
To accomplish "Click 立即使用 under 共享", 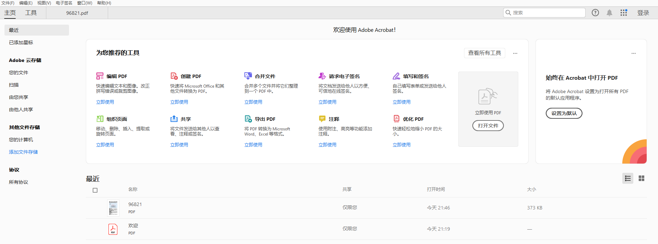I will click(x=179, y=145).
